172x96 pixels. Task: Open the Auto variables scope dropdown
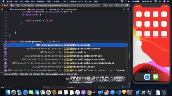pyautogui.click(x=3, y=87)
